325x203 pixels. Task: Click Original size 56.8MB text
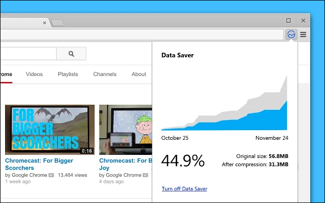click(x=262, y=156)
